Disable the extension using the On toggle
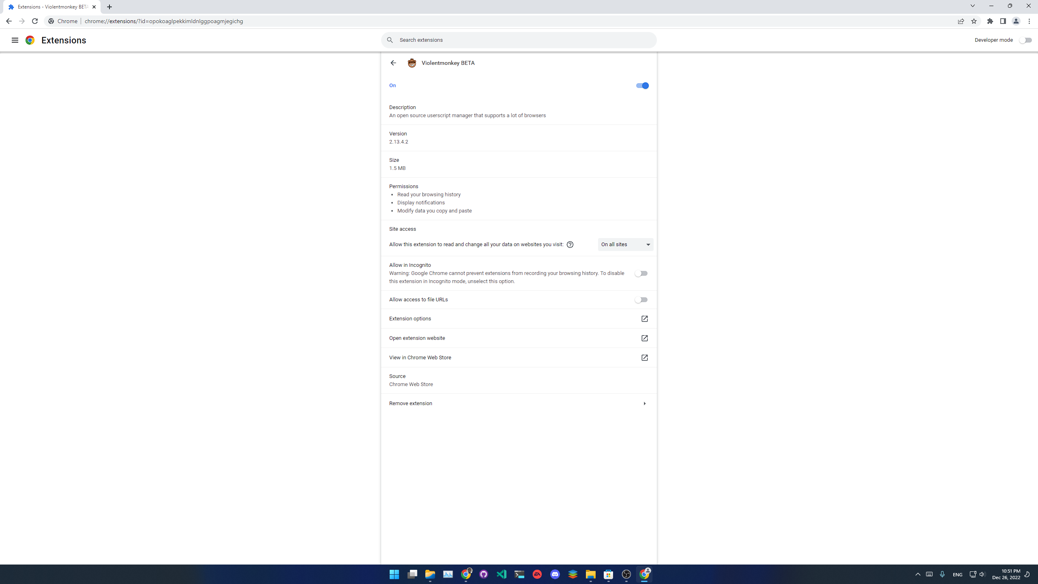 coord(641,86)
